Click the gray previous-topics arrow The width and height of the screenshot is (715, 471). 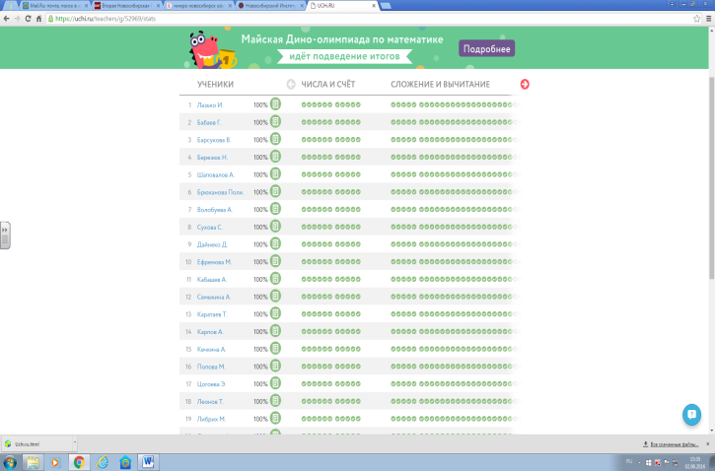[x=291, y=84]
